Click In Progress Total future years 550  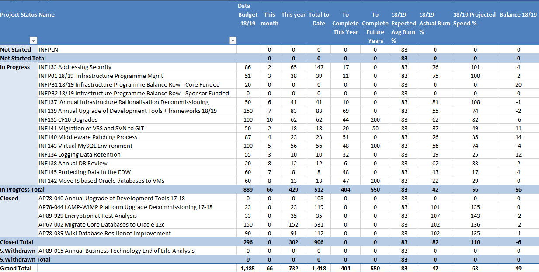[x=375, y=189]
